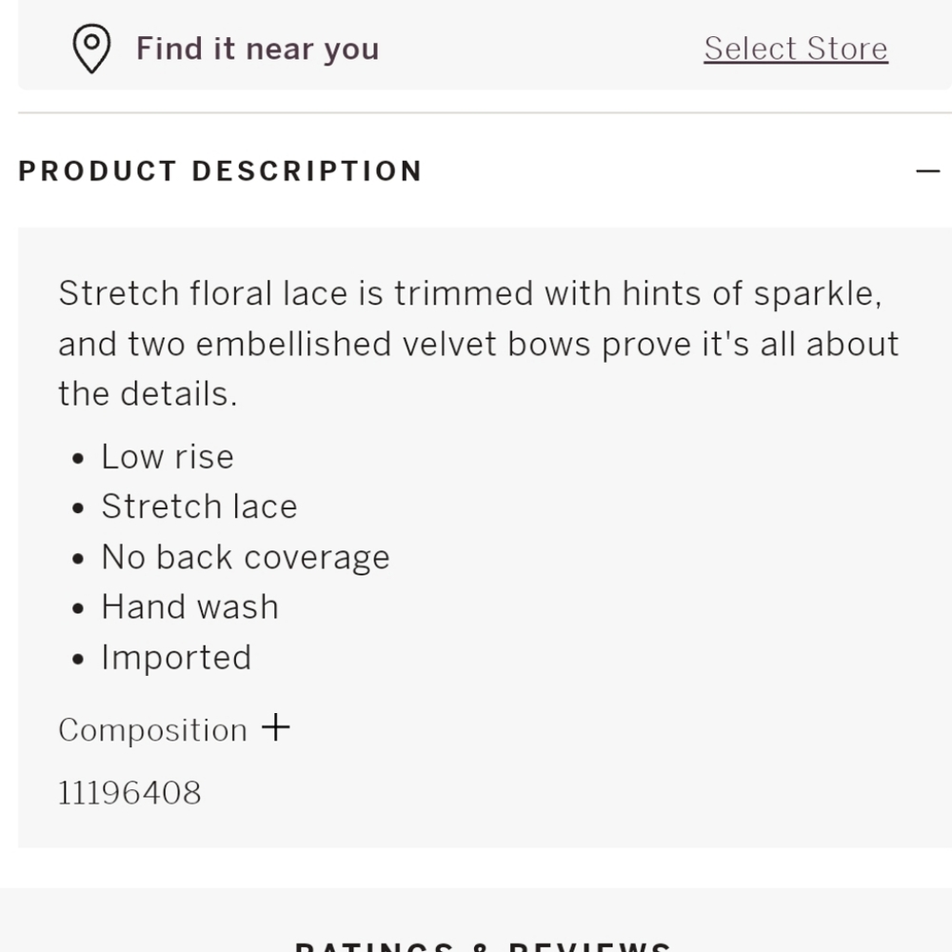Click the Imported bullet item
Image resolution: width=952 pixels, height=952 pixels.
[176, 658]
